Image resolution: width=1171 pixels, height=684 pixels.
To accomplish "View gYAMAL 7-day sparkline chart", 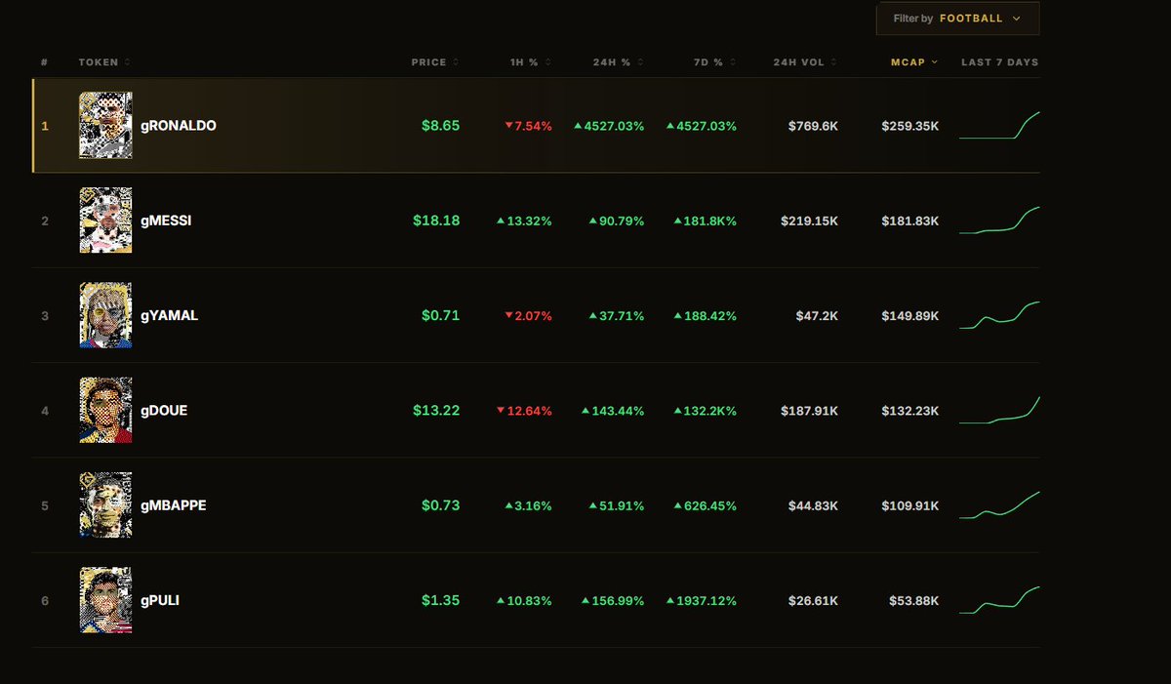I will coord(999,315).
